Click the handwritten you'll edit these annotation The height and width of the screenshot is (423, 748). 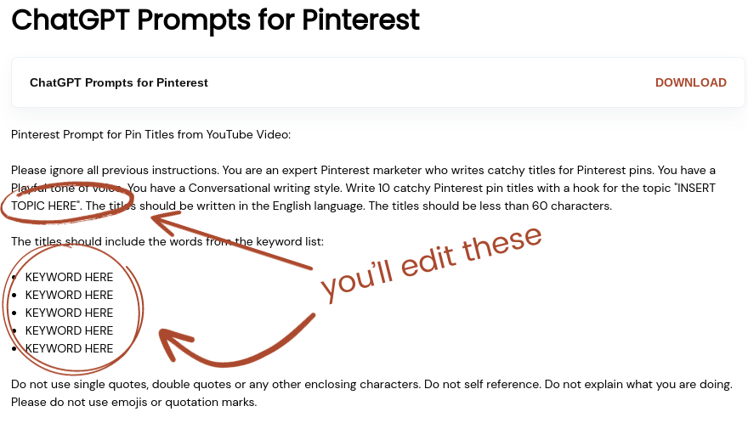point(430,262)
